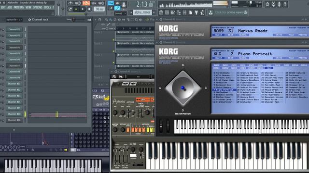Click the metronome icon in transport
The image size is (309, 173).
pos(70,3)
